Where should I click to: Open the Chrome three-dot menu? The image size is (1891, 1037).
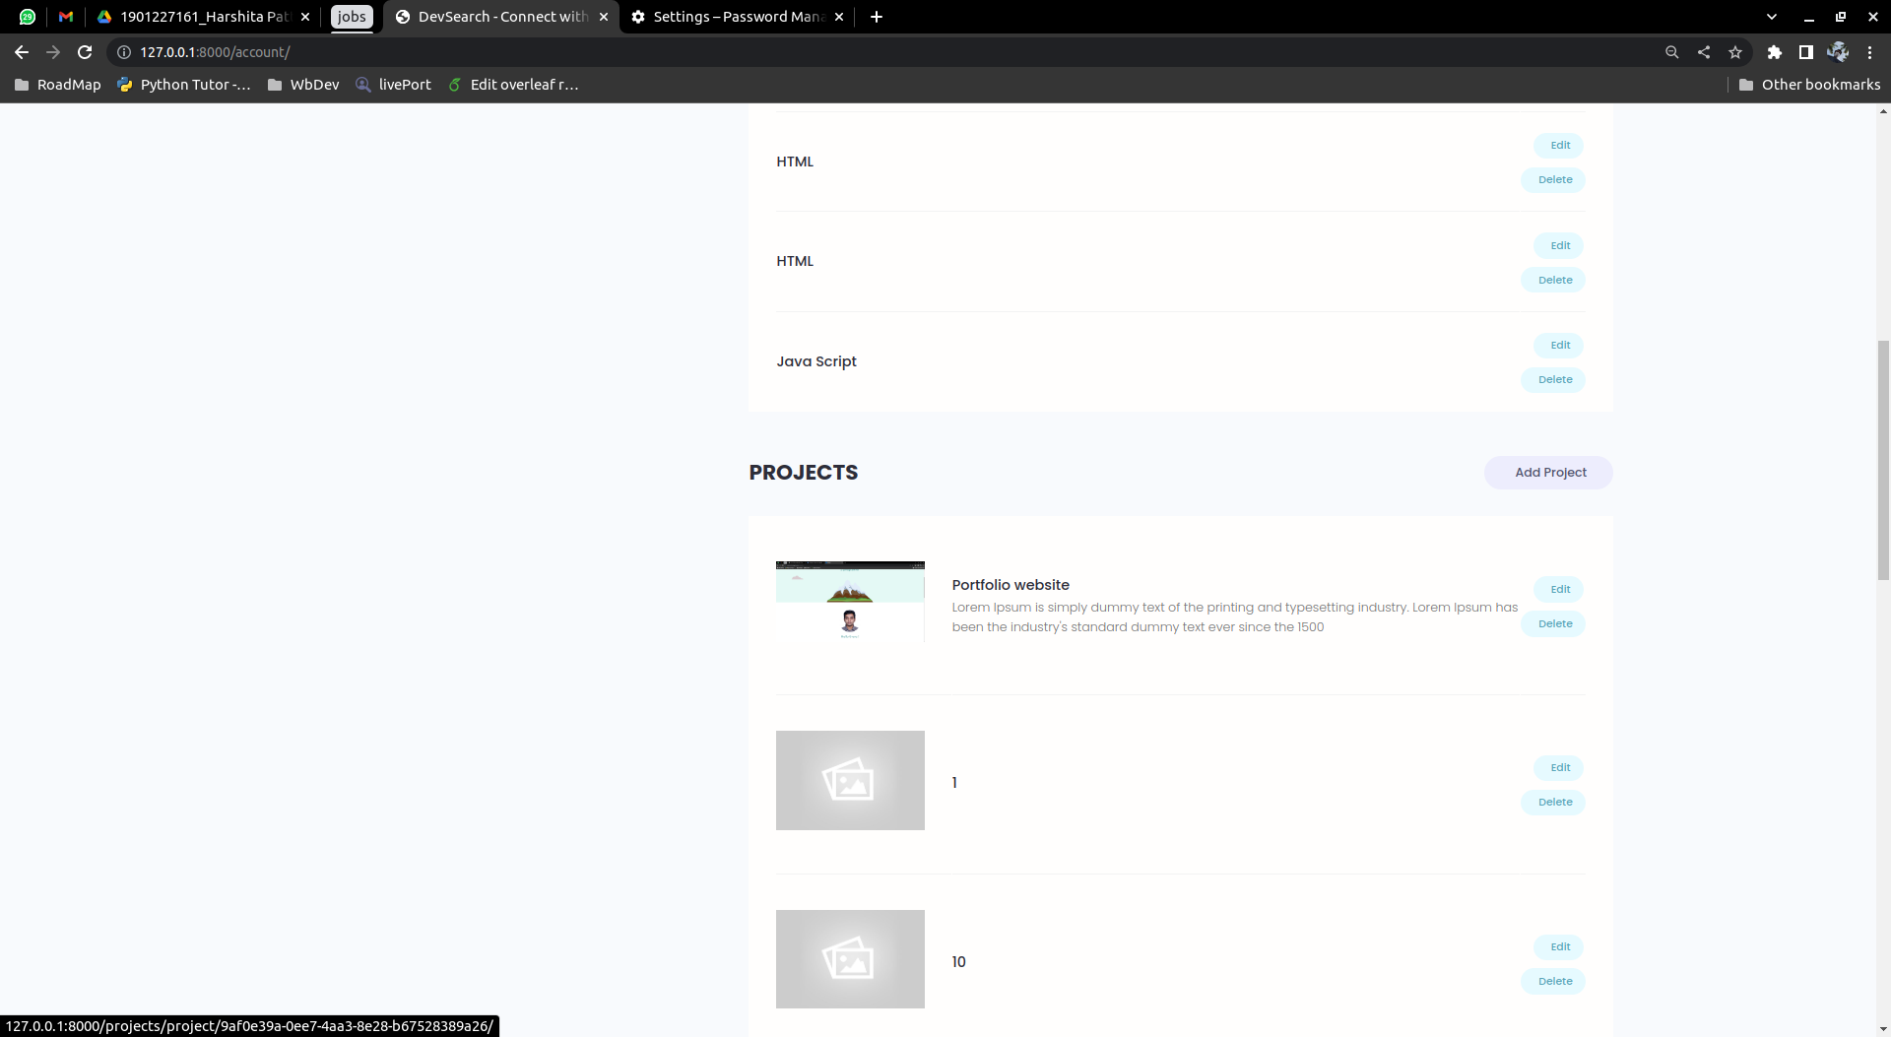click(1869, 52)
